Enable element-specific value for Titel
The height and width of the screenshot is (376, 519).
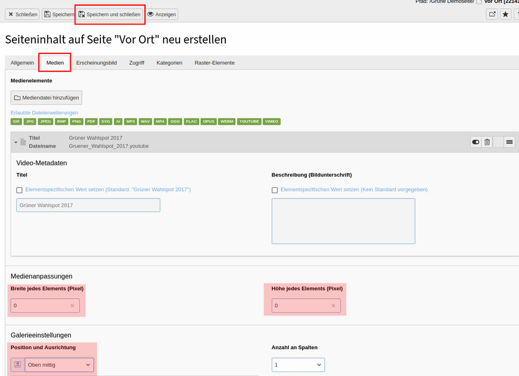coord(19,190)
